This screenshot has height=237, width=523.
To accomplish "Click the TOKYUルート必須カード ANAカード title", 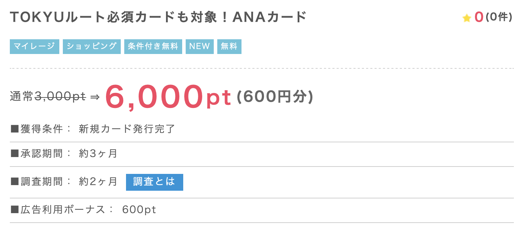I will tap(158, 18).
